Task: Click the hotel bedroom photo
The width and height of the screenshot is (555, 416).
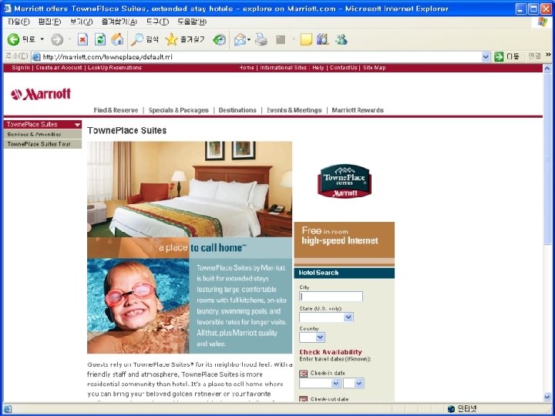Action: (x=190, y=190)
